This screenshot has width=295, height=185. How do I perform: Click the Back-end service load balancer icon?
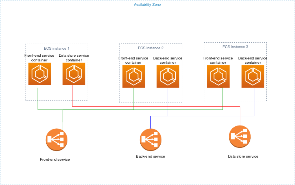151,139
